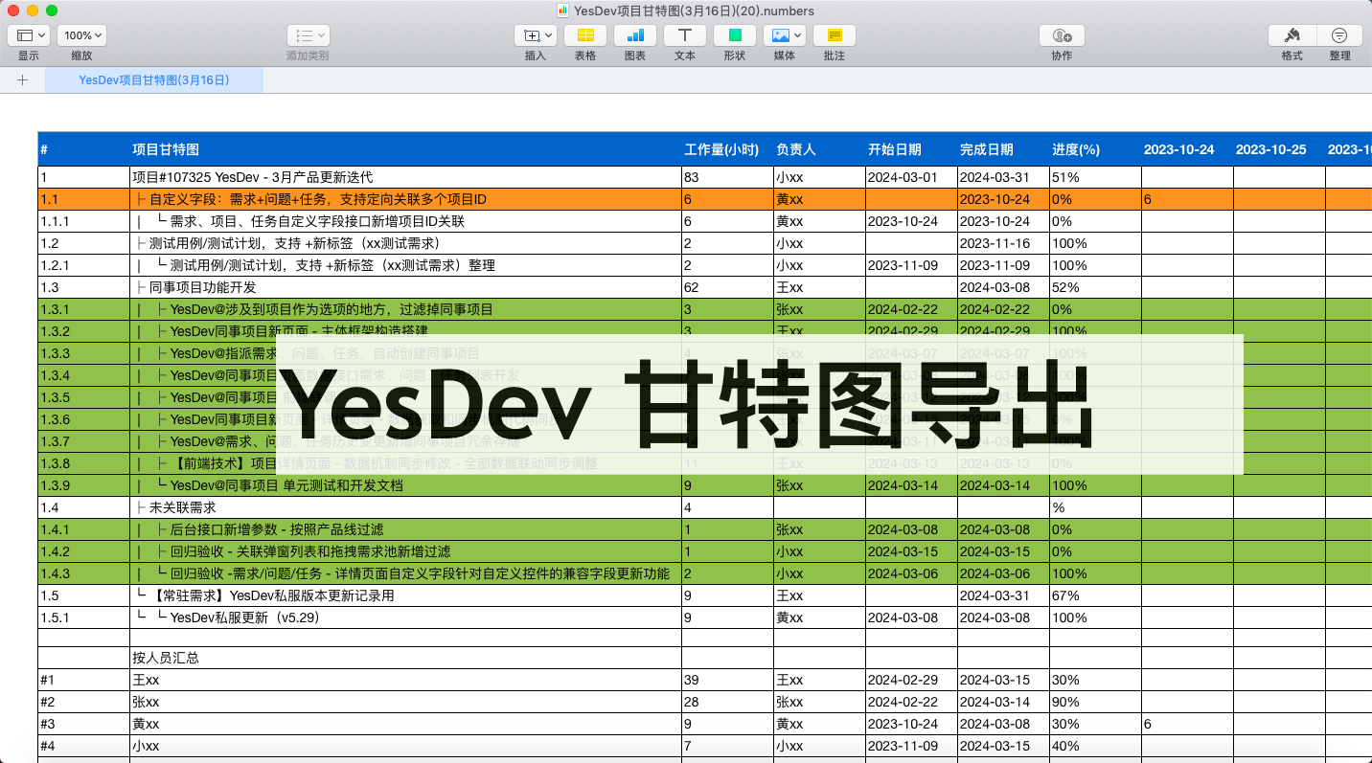Select the 工作量(小时) column header
Image resolution: width=1372 pixels, height=763 pixels.
[727, 149]
